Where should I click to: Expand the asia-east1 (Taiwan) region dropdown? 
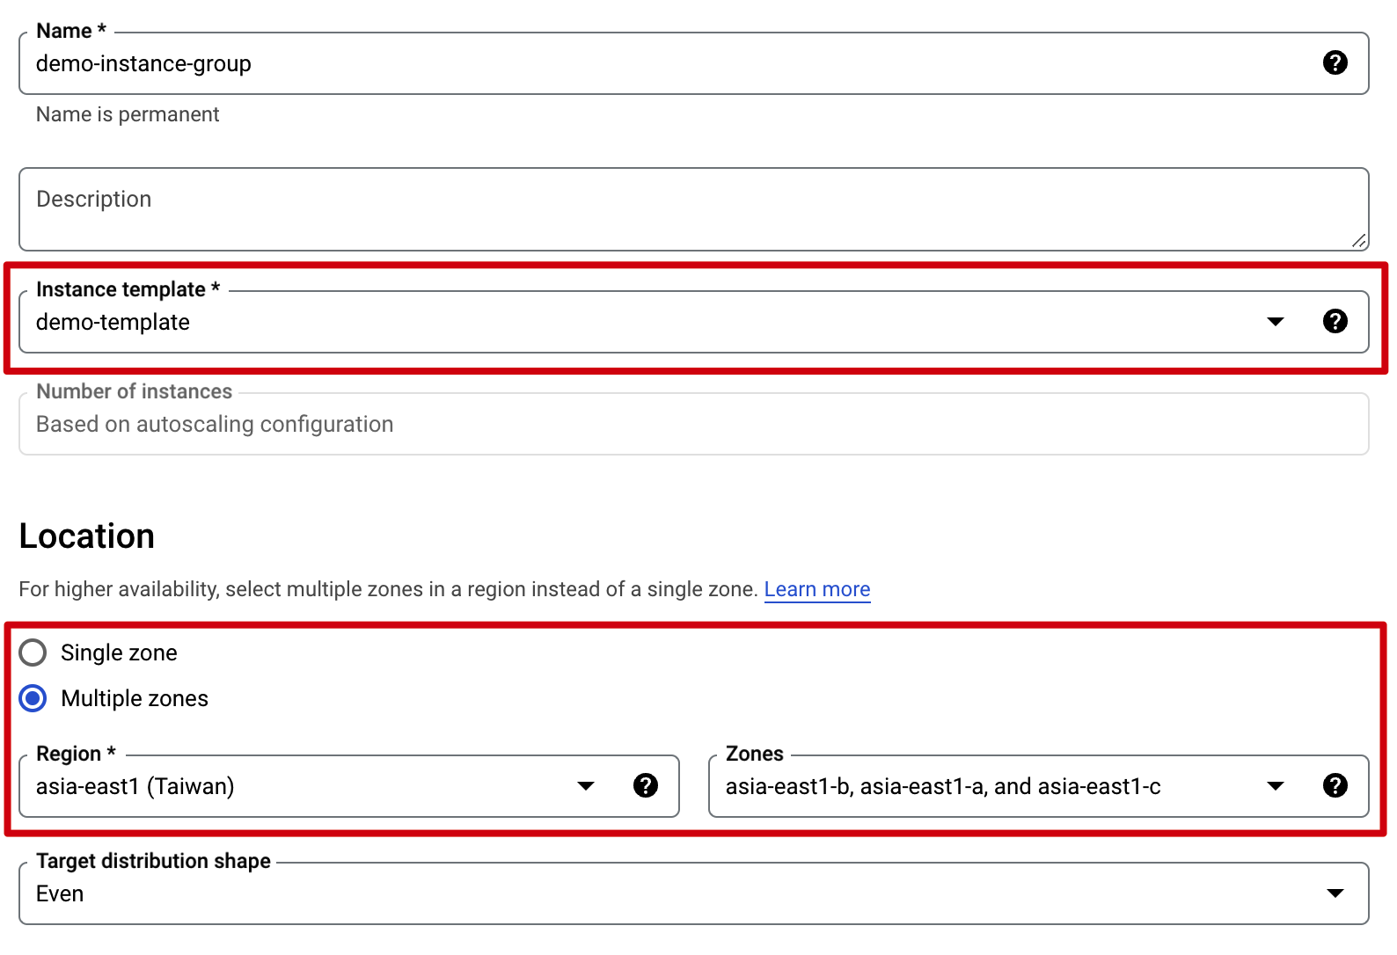click(x=299, y=786)
